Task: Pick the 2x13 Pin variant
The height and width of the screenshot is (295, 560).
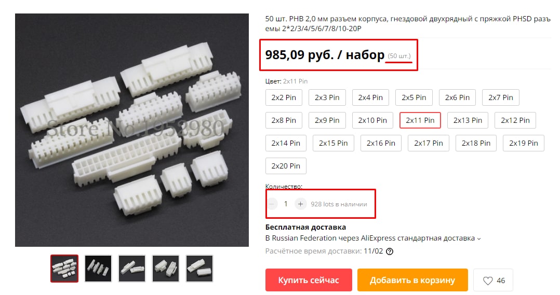Action: coord(468,120)
